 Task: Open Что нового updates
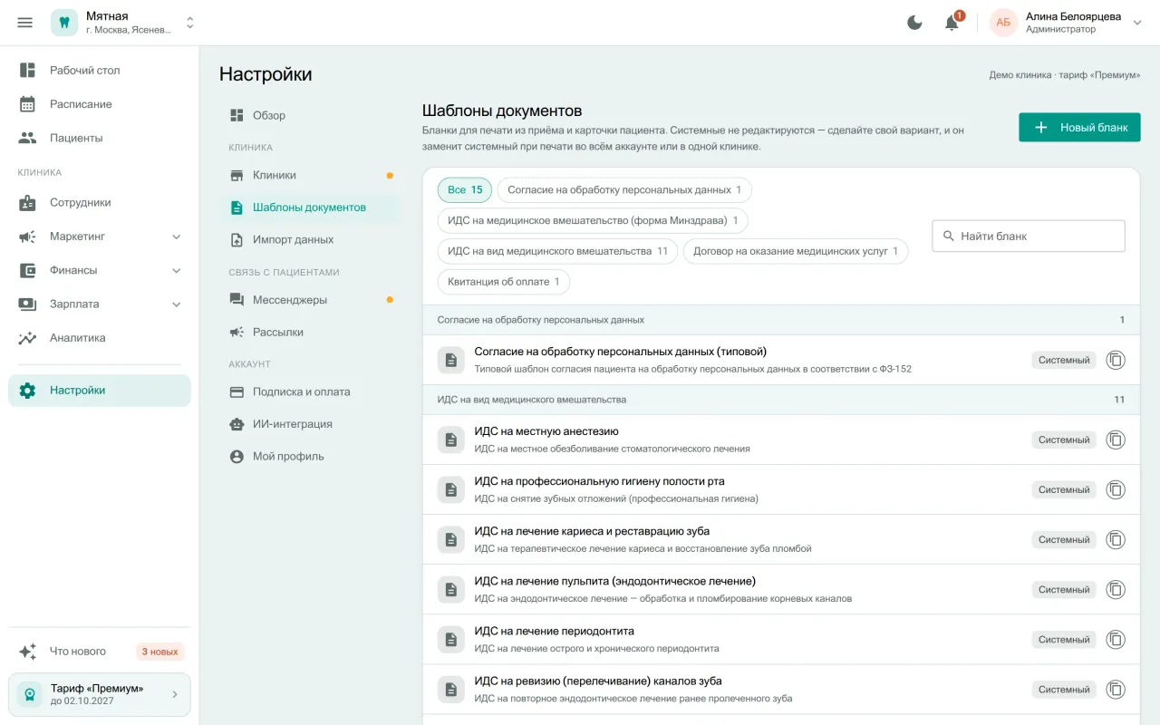coord(100,652)
